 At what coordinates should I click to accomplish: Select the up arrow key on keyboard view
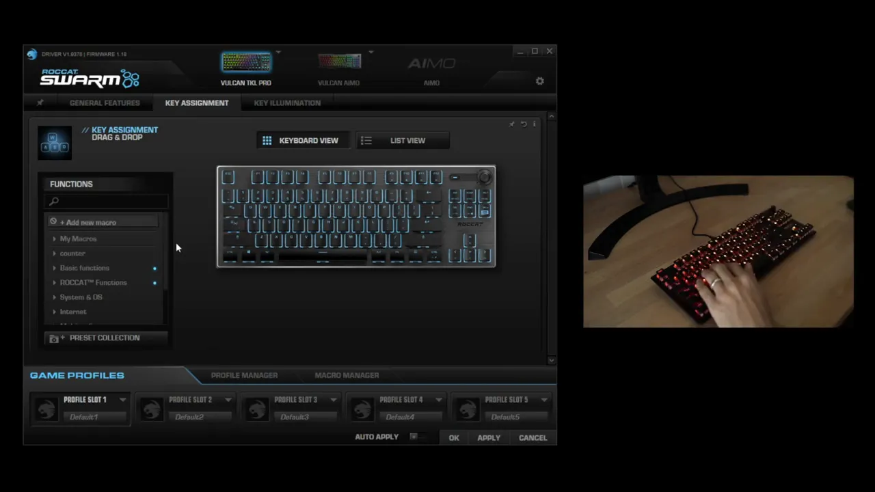coord(469,241)
